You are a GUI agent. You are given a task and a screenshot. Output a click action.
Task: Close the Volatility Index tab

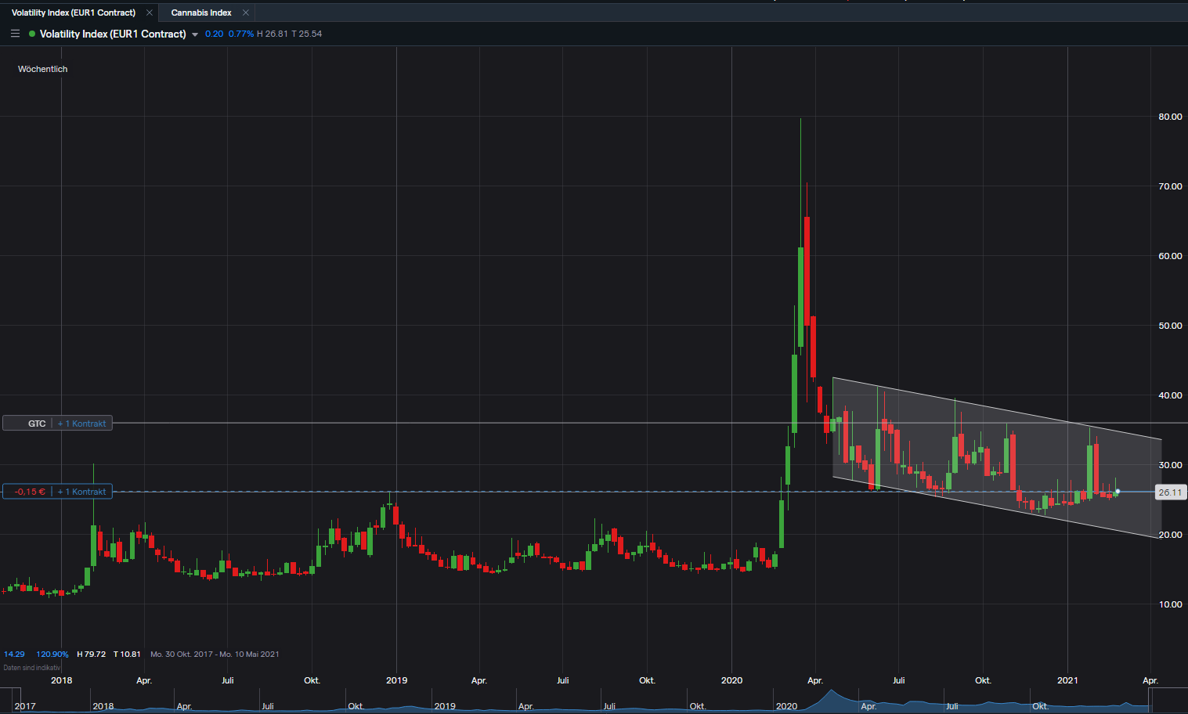point(150,13)
